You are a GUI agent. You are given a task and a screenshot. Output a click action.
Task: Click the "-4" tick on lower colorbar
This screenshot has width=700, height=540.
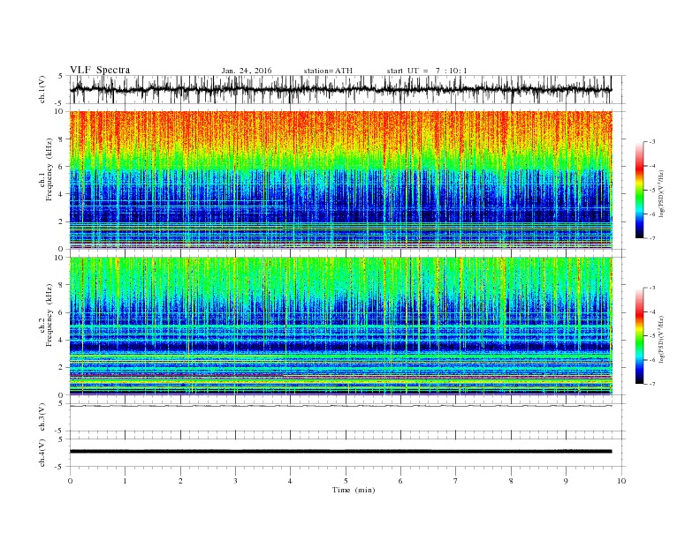click(652, 312)
